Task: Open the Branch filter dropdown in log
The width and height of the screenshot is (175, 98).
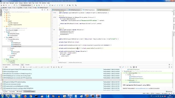Action: 29,67
